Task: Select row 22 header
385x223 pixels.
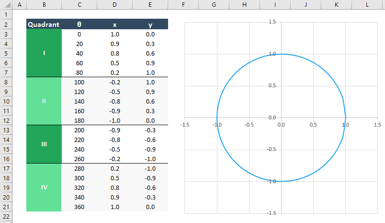Action: click(x=6, y=217)
